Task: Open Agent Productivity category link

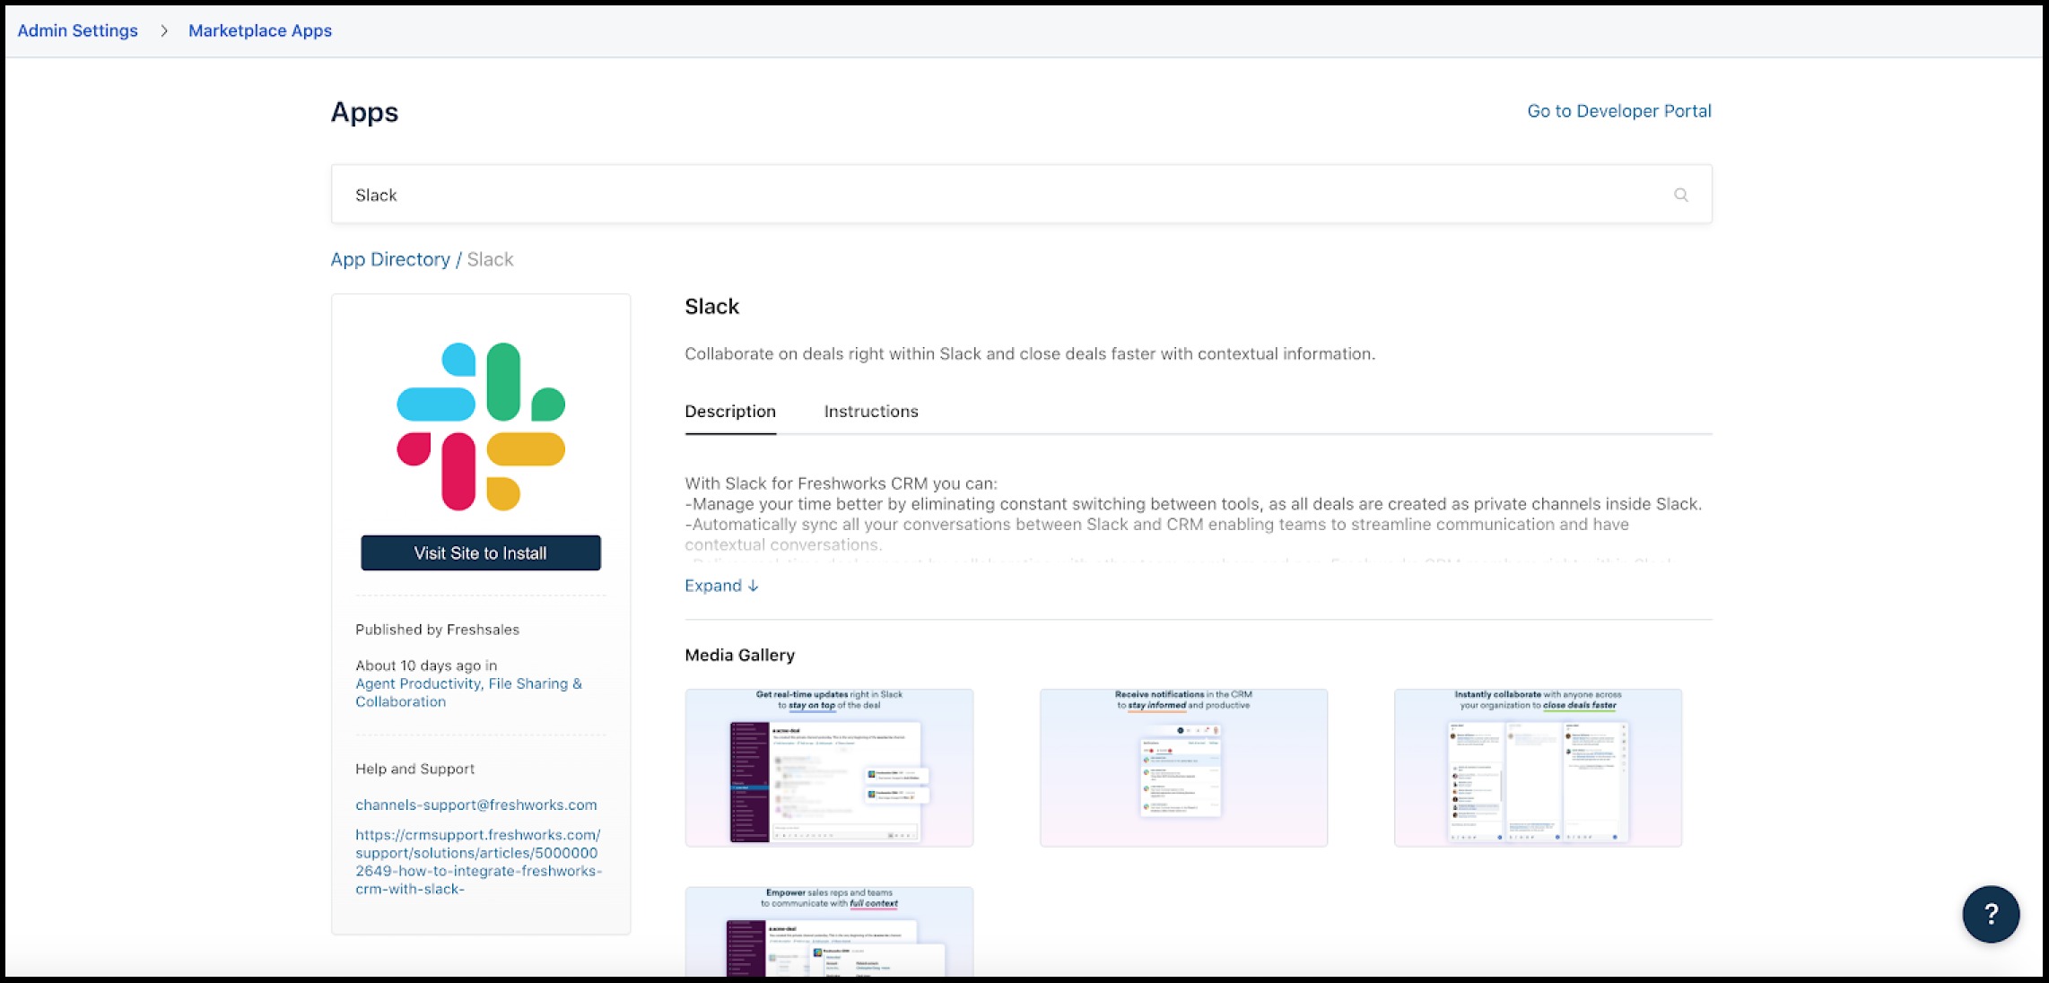Action: tap(418, 683)
